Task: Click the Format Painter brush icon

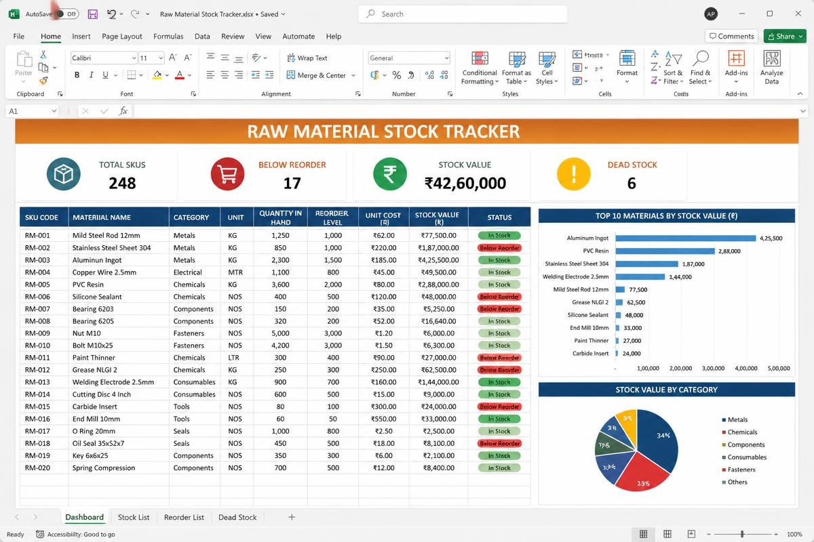Action: click(43, 80)
